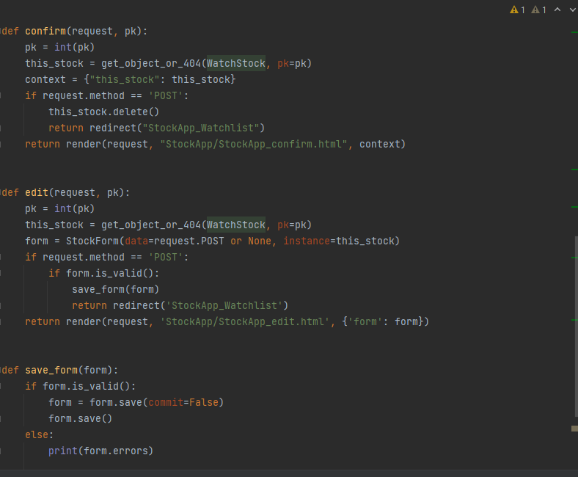This screenshot has width=578, height=477.
Task: Click the "this_stock" string key in context
Action: pos(125,79)
